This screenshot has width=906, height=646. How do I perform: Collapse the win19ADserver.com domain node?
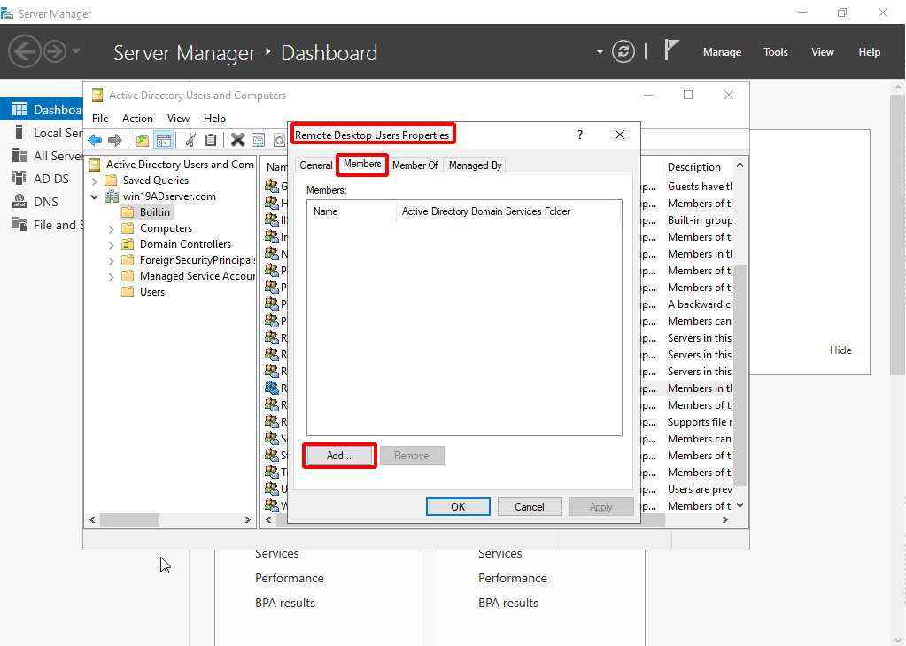coord(95,196)
